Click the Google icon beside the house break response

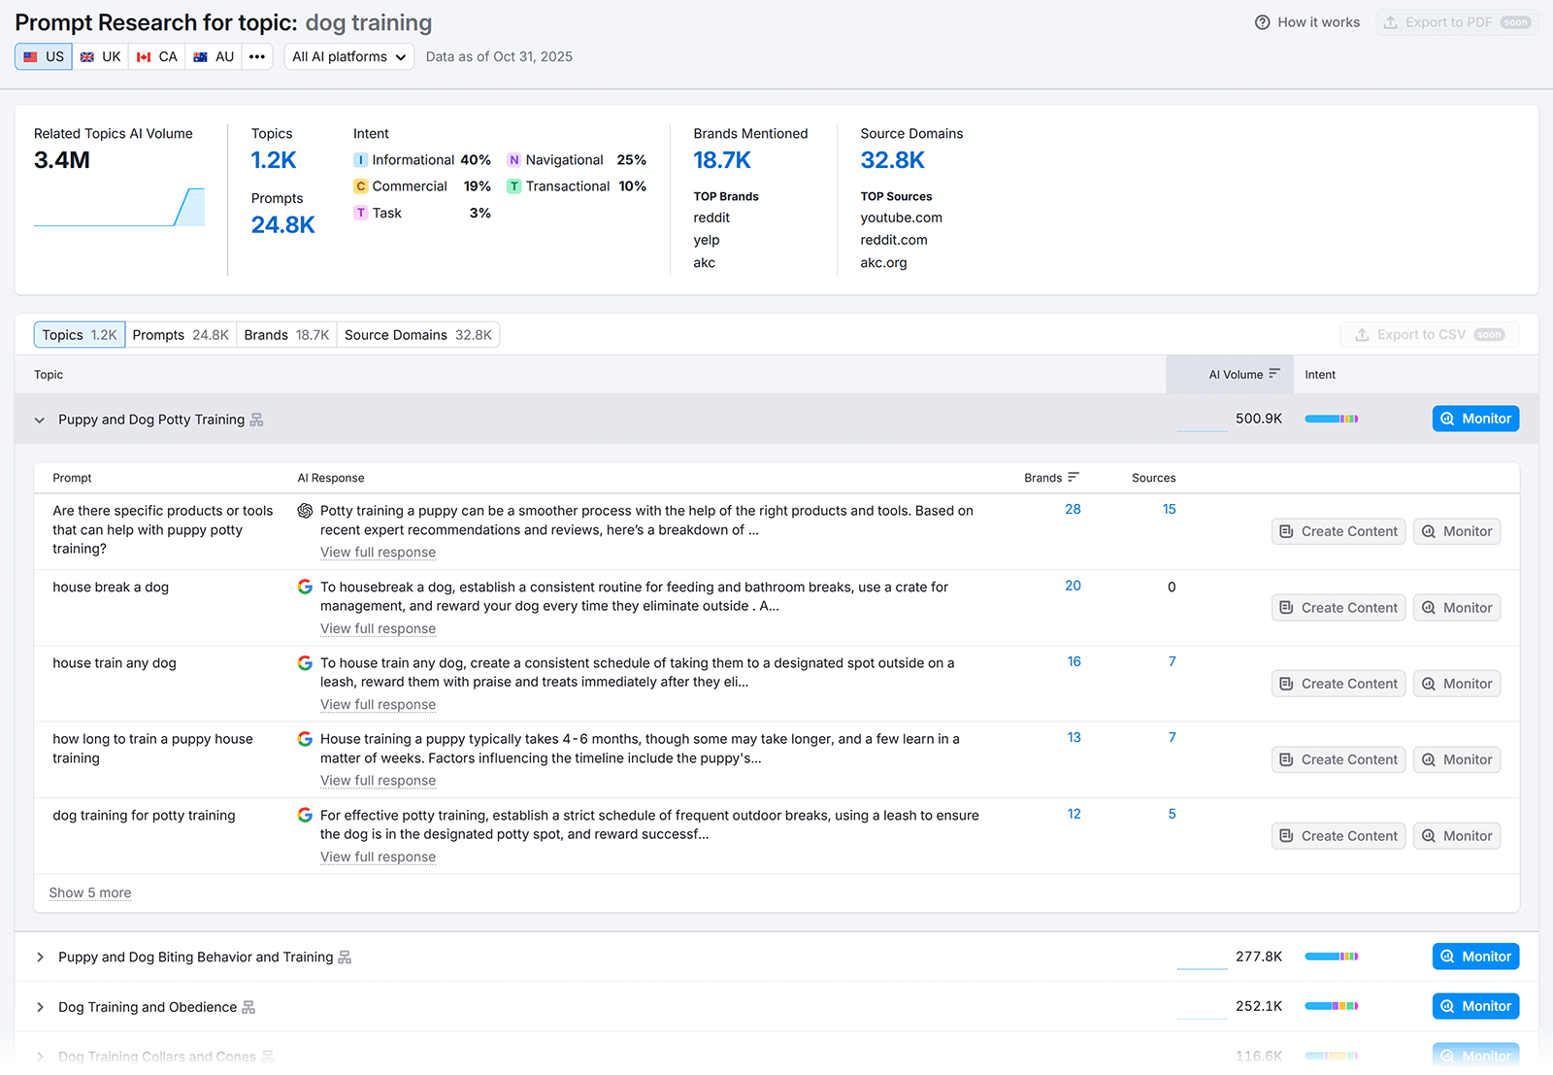pyautogui.click(x=305, y=586)
